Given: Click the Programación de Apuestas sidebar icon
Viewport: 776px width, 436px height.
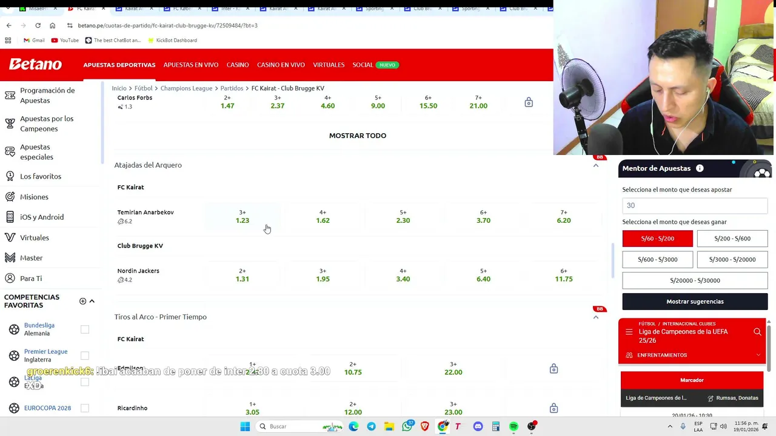Looking at the screenshot, I should pyautogui.click(x=10, y=96).
